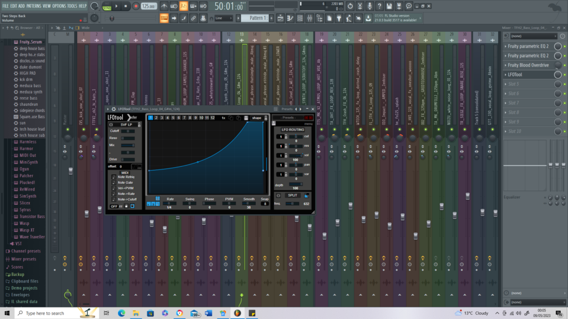Disable the LFOTool slot with its green LED
The image size is (568, 319).
(x=565, y=75)
